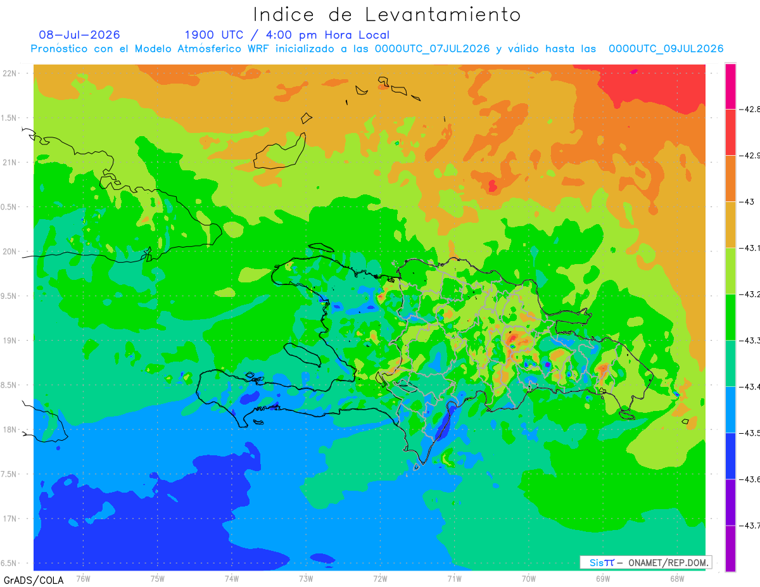
Task: Click the legend value "-43.7"
Action: pos(749,526)
